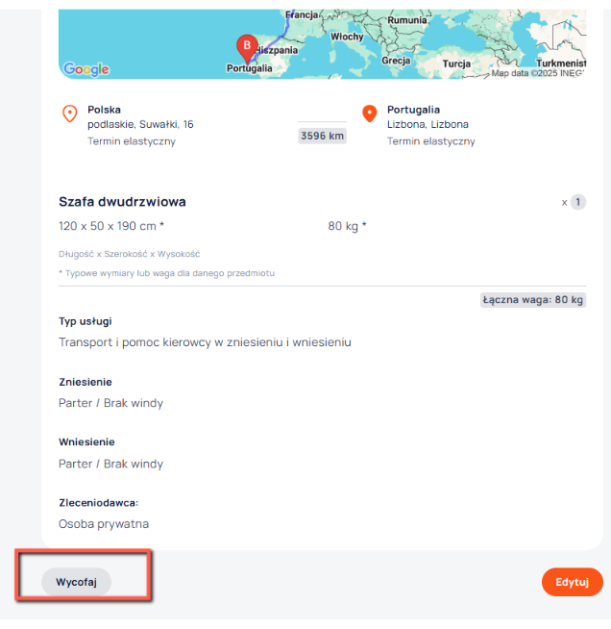Click the Łączna waga: 80 kg badge
Screen dimensions: 611x629
533,300
